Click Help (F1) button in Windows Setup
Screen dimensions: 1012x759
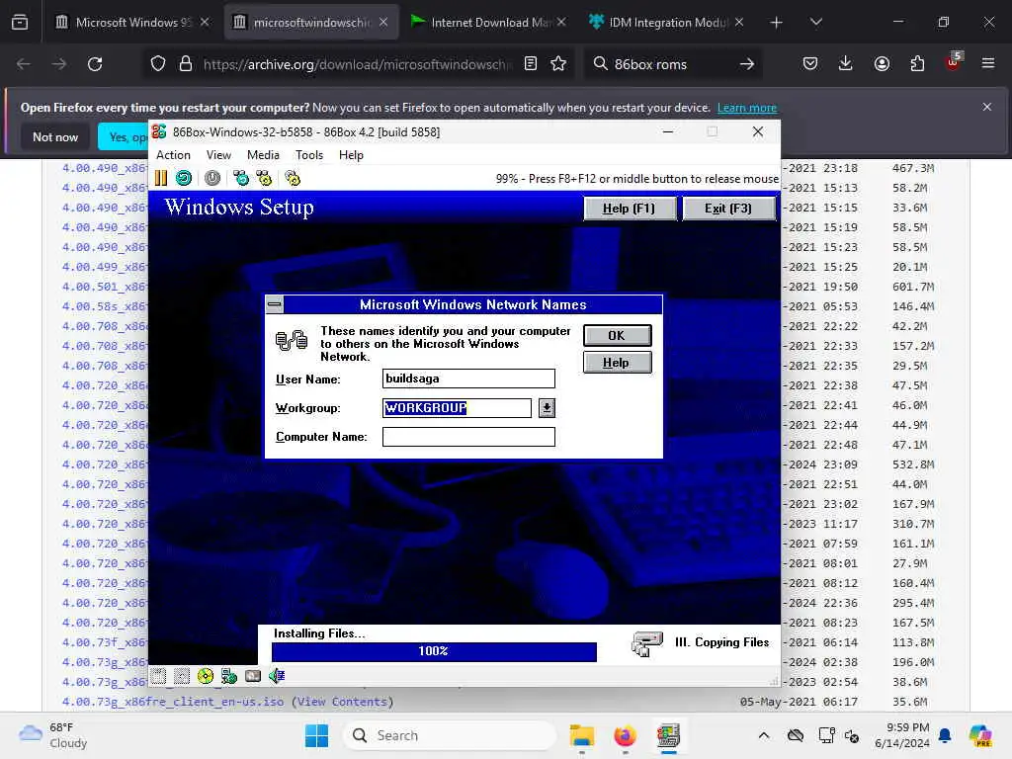click(630, 209)
